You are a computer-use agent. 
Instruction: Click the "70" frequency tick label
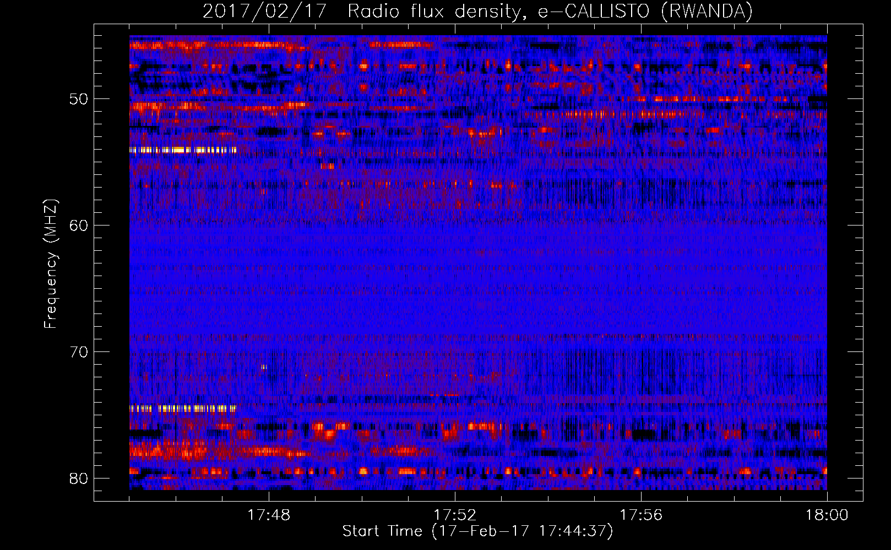(79, 351)
